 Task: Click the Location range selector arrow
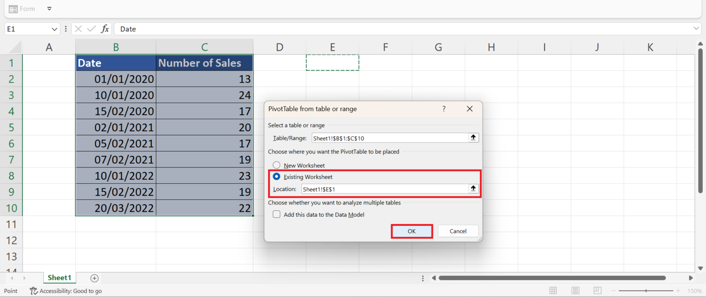point(473,188)
